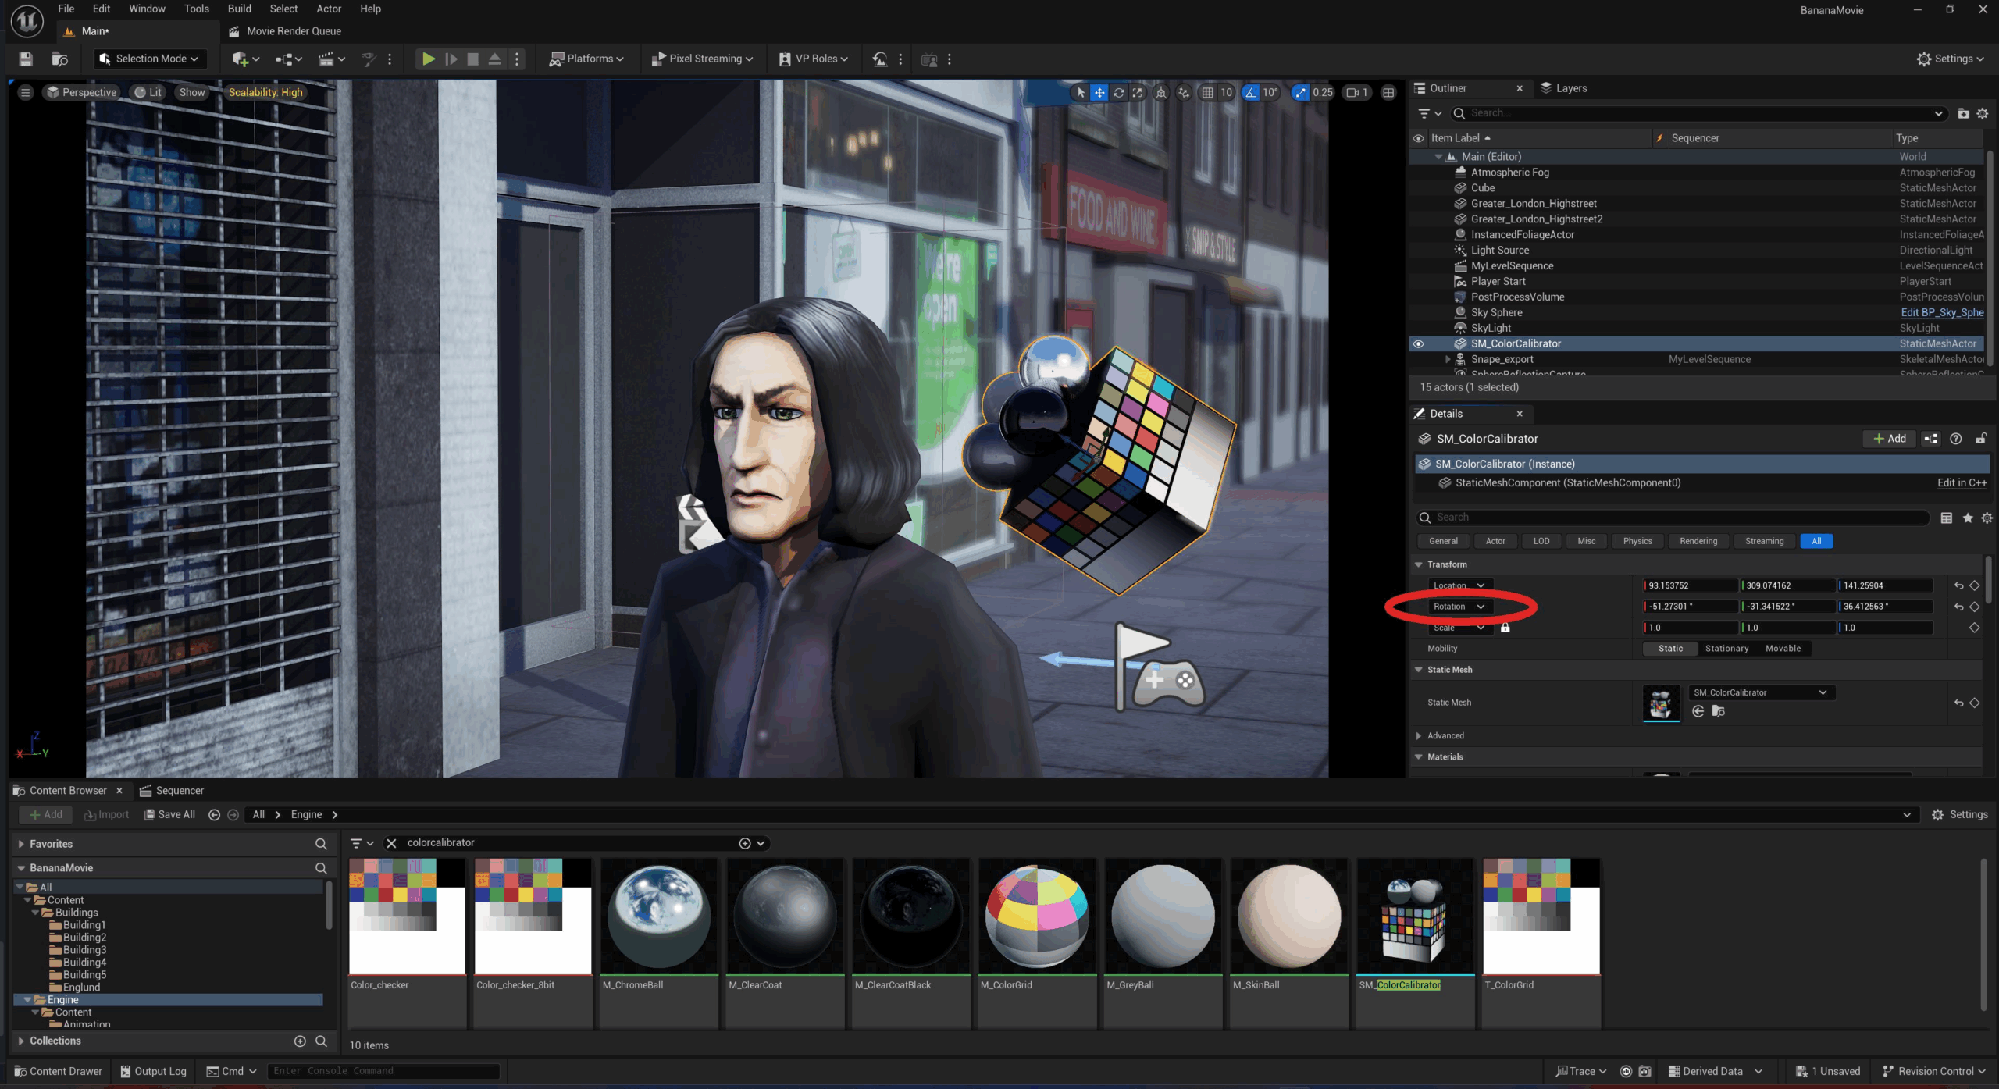Click the Play level button

tap(428, 59)
